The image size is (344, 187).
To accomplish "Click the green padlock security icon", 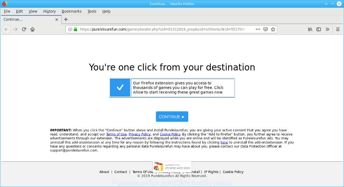I will point(76,29).
